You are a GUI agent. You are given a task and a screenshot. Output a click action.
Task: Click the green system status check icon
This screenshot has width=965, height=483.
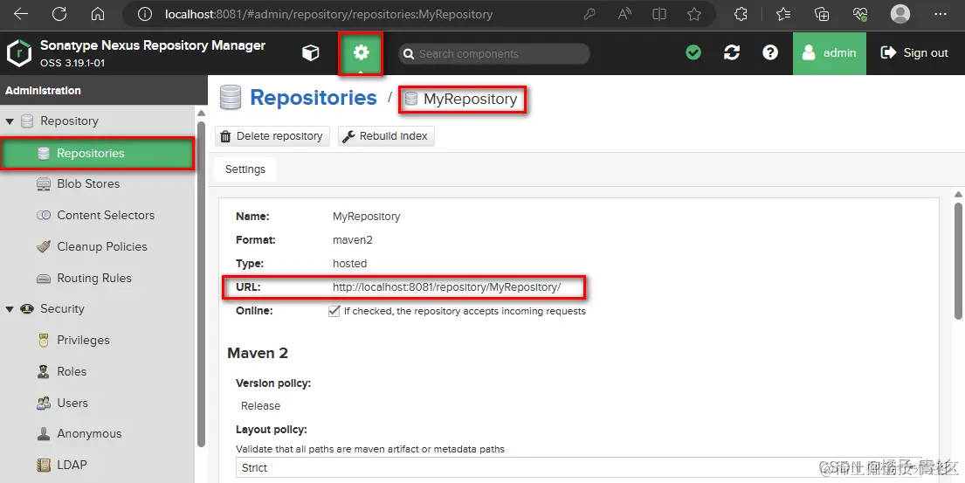693,53
